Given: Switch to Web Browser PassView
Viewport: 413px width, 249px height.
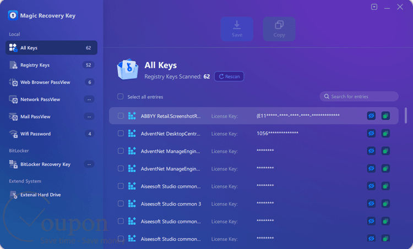Looking at the screenshot, I should click(51, 82).
